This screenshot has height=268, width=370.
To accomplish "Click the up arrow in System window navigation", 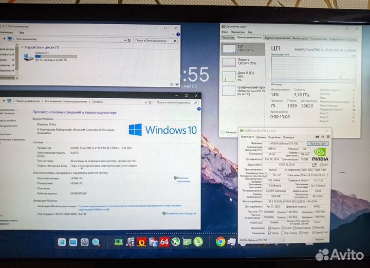I will [x=4, y=101].
